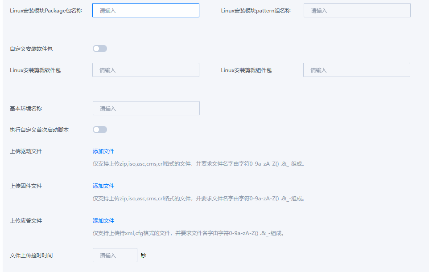Click the 基本环境名称 field label
The image size is (429, 272).
(26, 109)
